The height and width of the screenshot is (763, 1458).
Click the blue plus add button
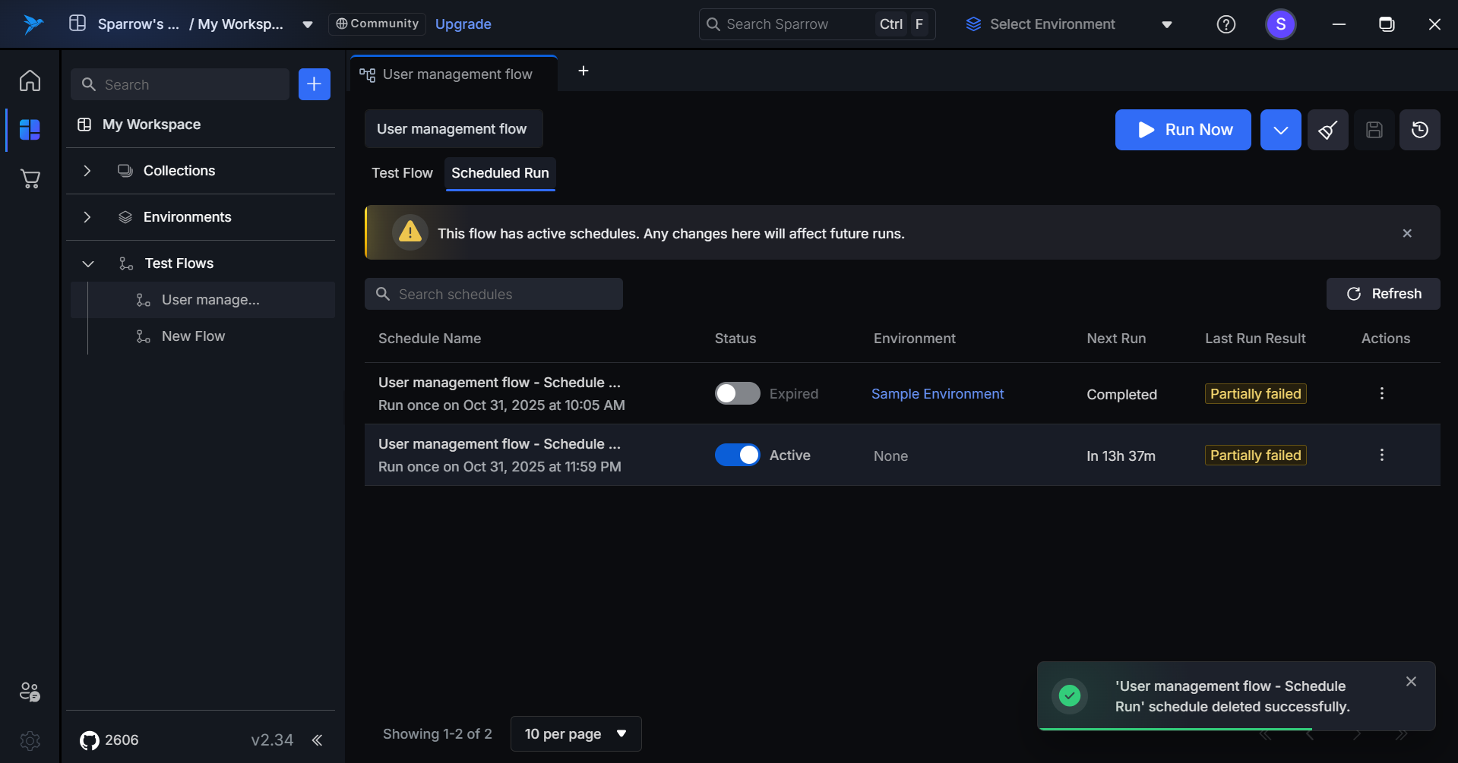point(314,84)
